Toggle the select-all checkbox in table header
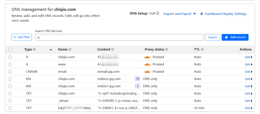The width and height of the screenshot is (260, 114). coord(10,50)
